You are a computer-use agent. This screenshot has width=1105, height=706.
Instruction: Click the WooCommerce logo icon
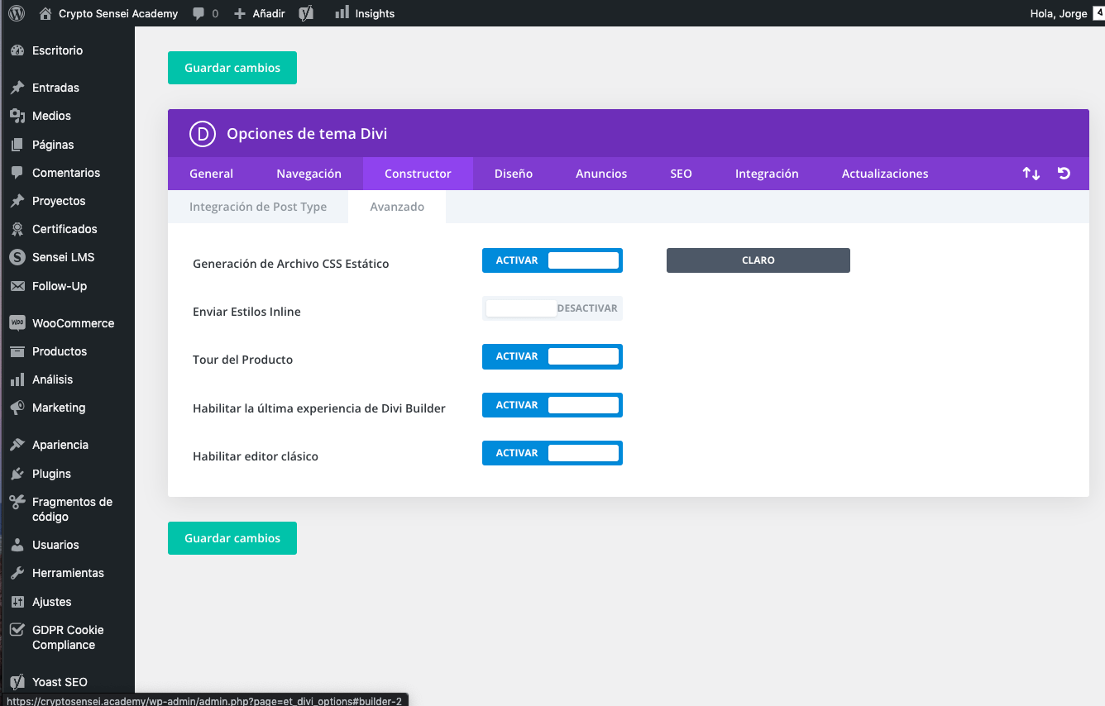(17, 323)
